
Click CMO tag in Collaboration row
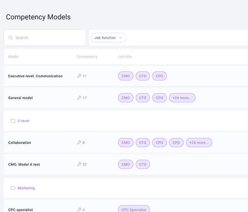[126, 143]
